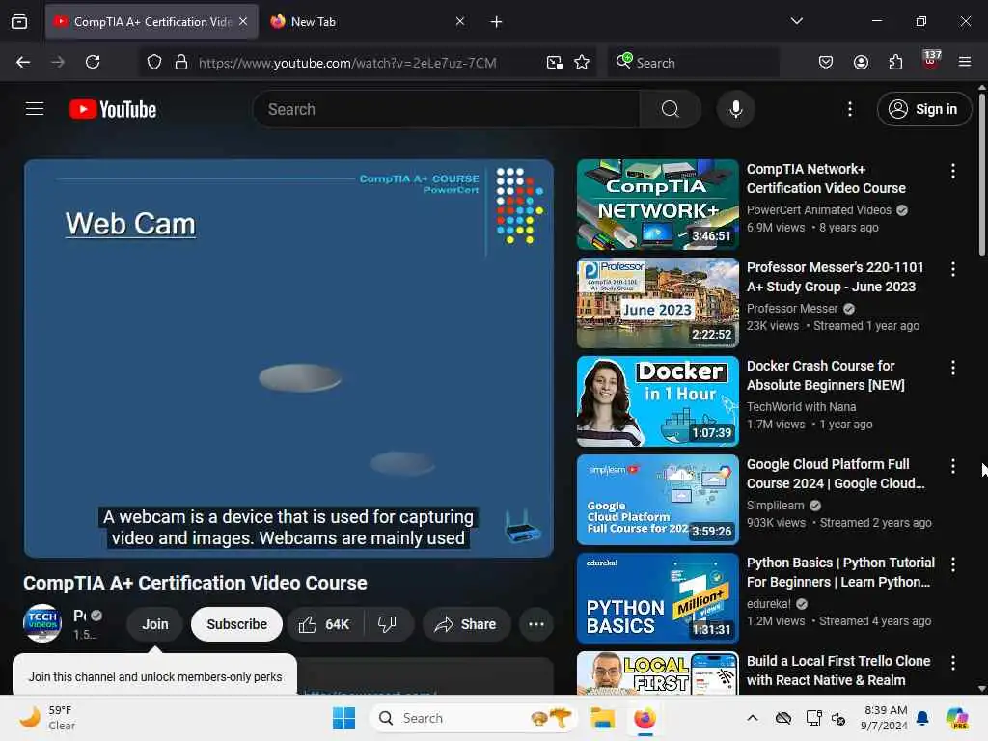Open options menu for Trello Clone video
Image resolution: width=988 pixels, height=741 pixels.
[x=952, y=662]
